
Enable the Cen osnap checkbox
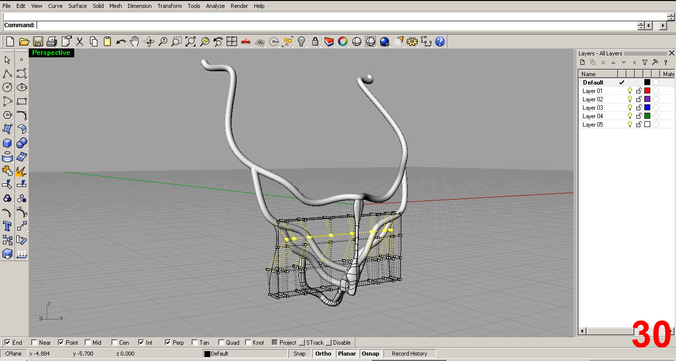(114, 342)
